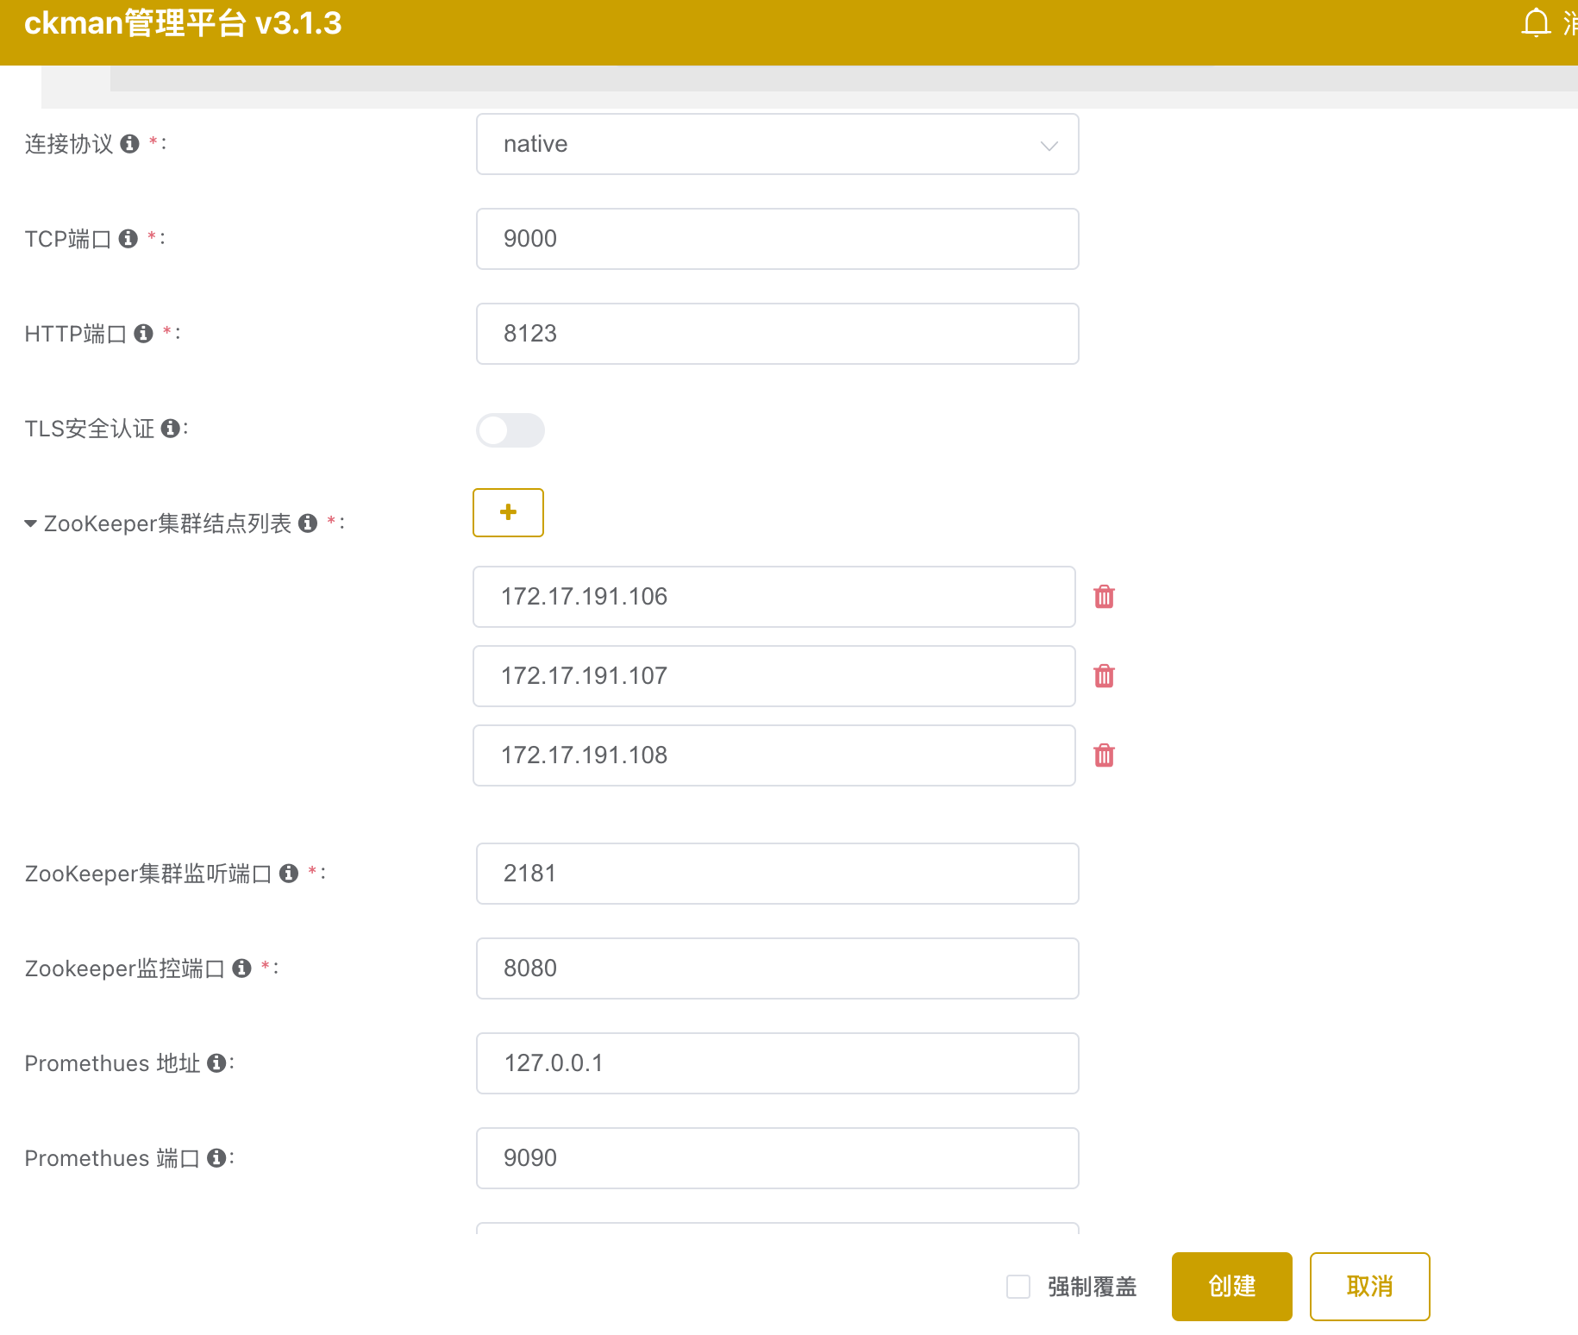Click the 取消 button
This screenshot has width=1578, height=1335.
[1369, 1287]
